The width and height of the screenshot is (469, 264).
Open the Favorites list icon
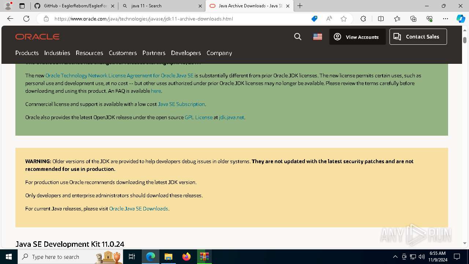(x=397, y=19)
